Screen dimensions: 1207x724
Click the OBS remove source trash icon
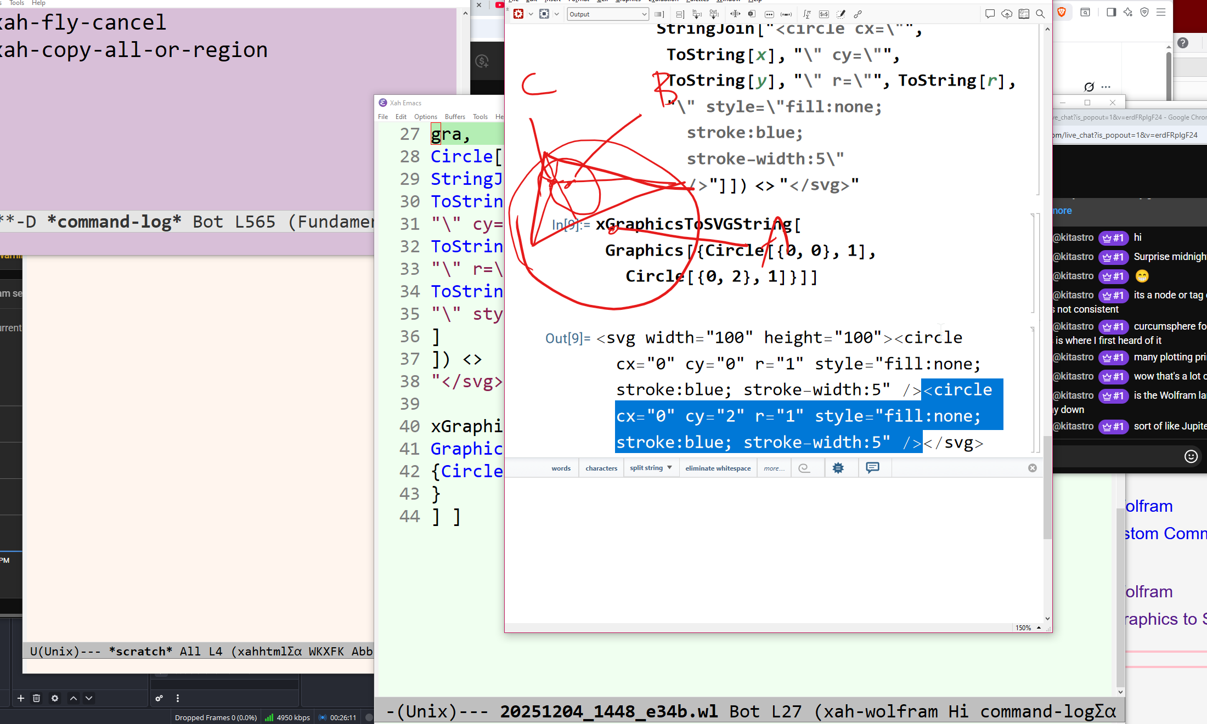tap(37, 698)
